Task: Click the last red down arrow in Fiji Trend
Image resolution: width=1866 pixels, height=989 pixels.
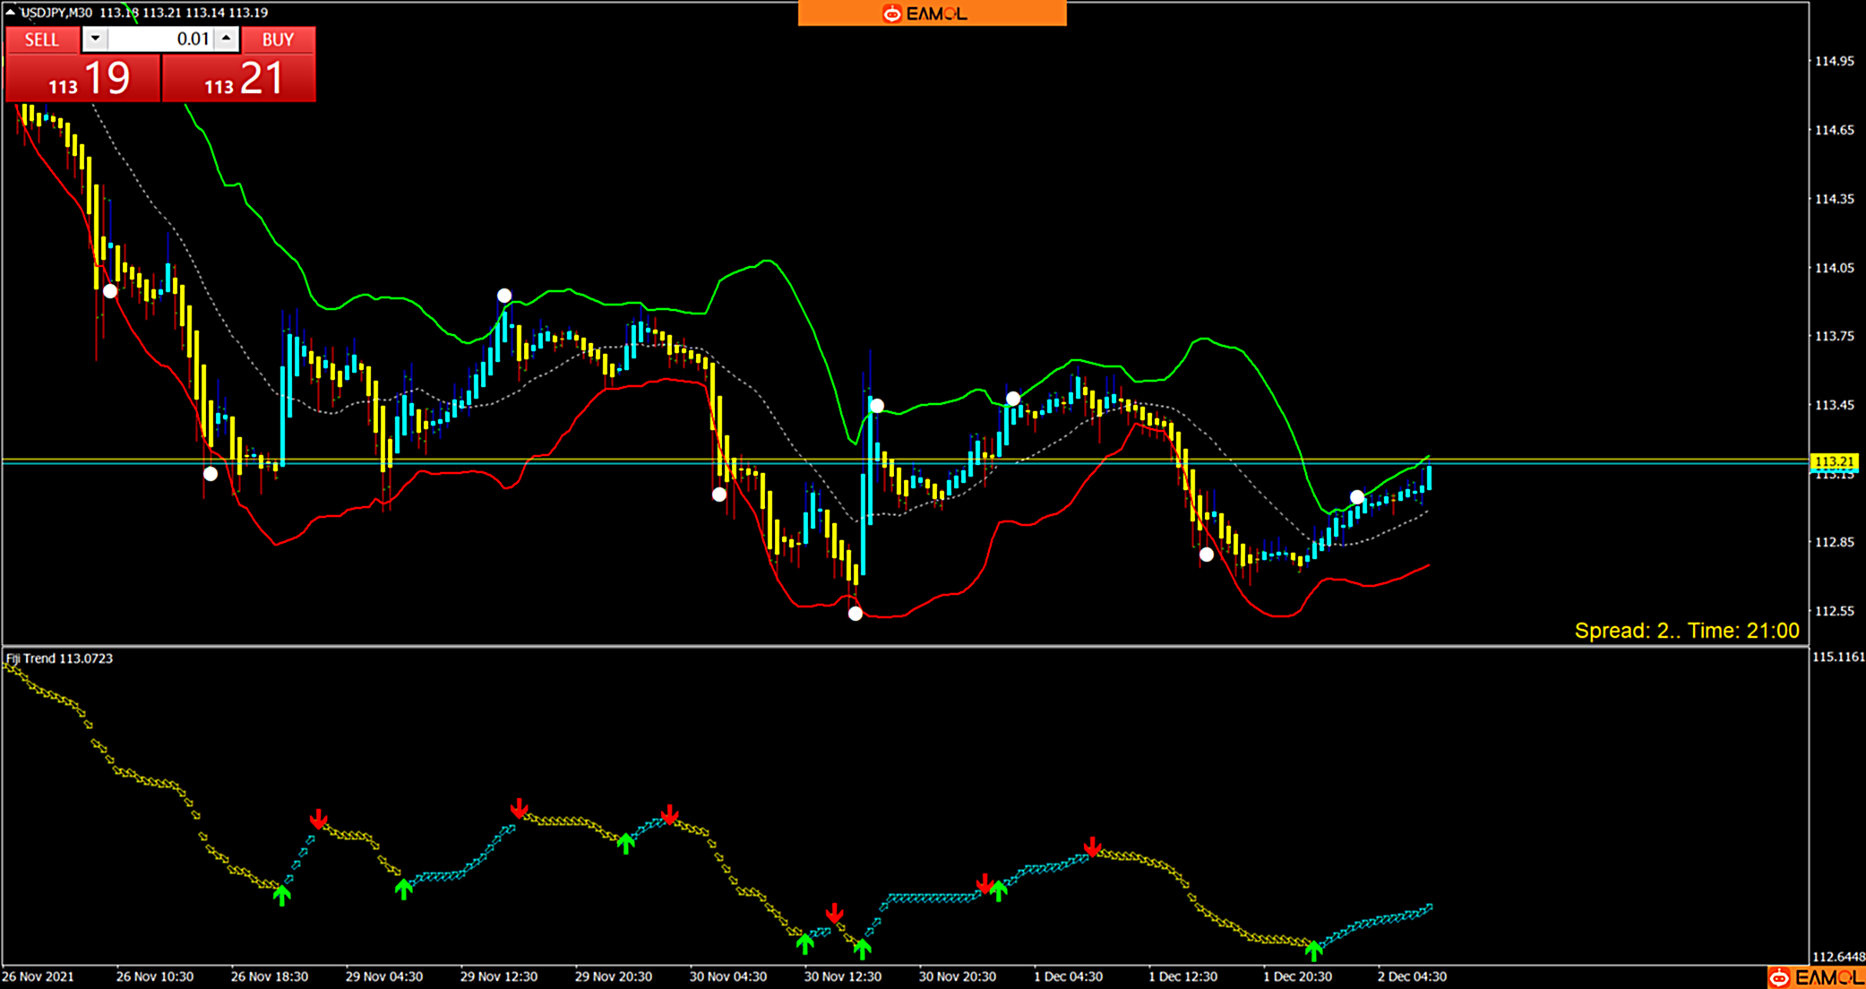Action: (x=1092, y=847)
